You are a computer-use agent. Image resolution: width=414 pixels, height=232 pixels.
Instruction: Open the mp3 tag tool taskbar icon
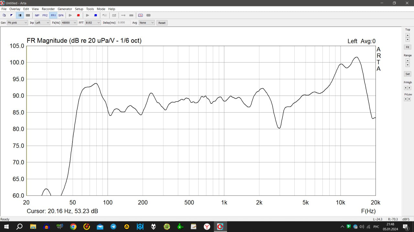60,227
